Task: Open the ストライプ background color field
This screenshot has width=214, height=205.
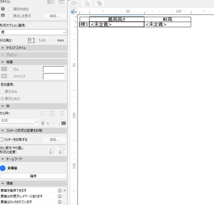Action: point(53,76)
